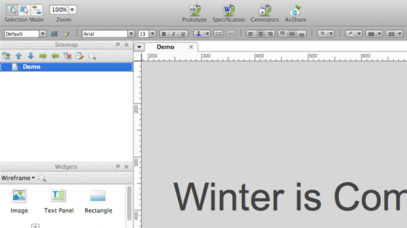Screen dimensions: 407x228
Task: Click the Generators toolbar icon
Action: coord(264,11)
